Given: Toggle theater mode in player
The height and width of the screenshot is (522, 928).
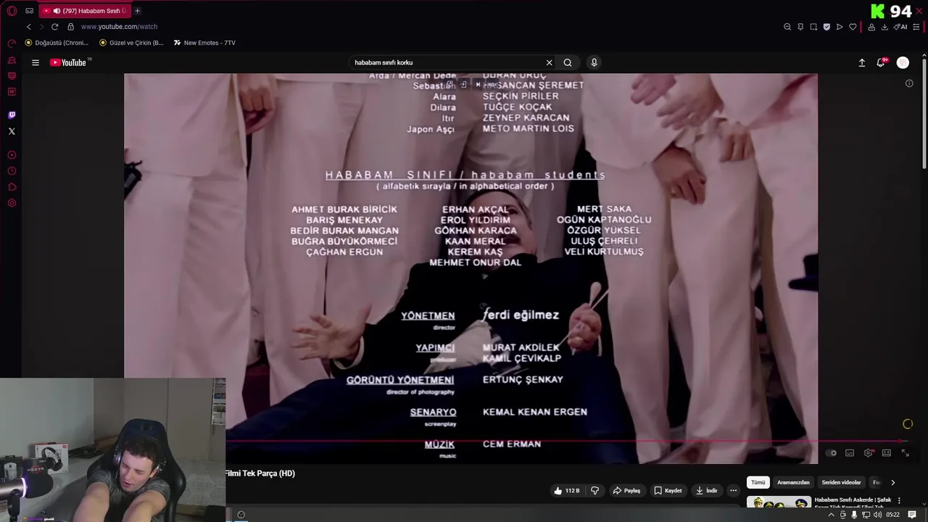Looking at the screenshot, I should [x=887, y=453].
